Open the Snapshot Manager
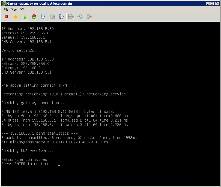The width and height of the screenshot is (221, 187). (61, 17)
